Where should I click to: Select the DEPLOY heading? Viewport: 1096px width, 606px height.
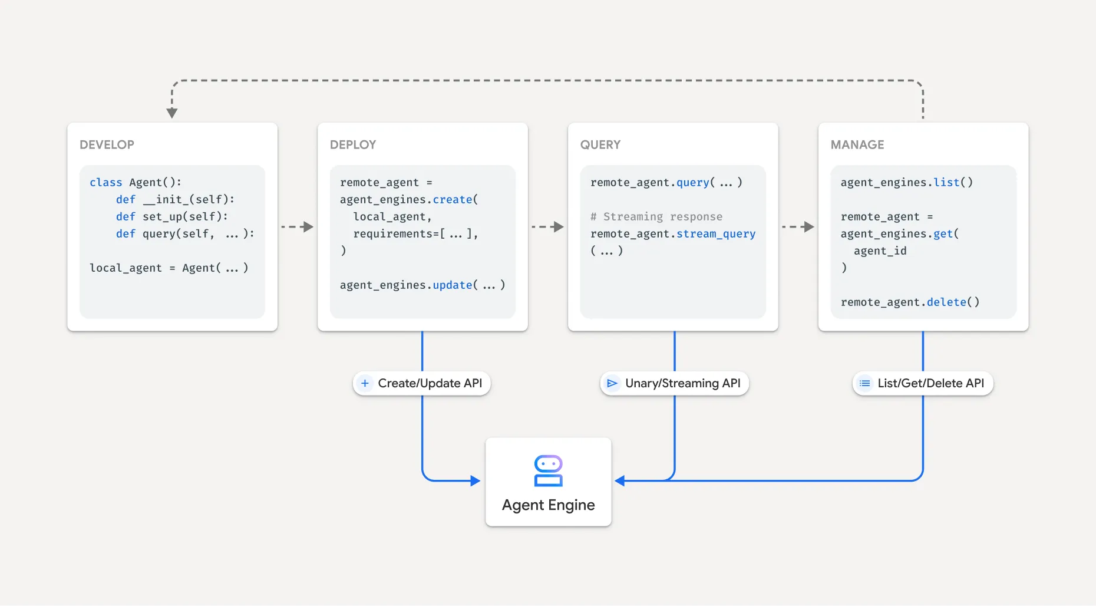(x=352, y=144)
